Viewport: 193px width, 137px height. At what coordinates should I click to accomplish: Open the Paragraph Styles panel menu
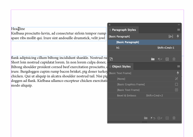click(179, 30)
